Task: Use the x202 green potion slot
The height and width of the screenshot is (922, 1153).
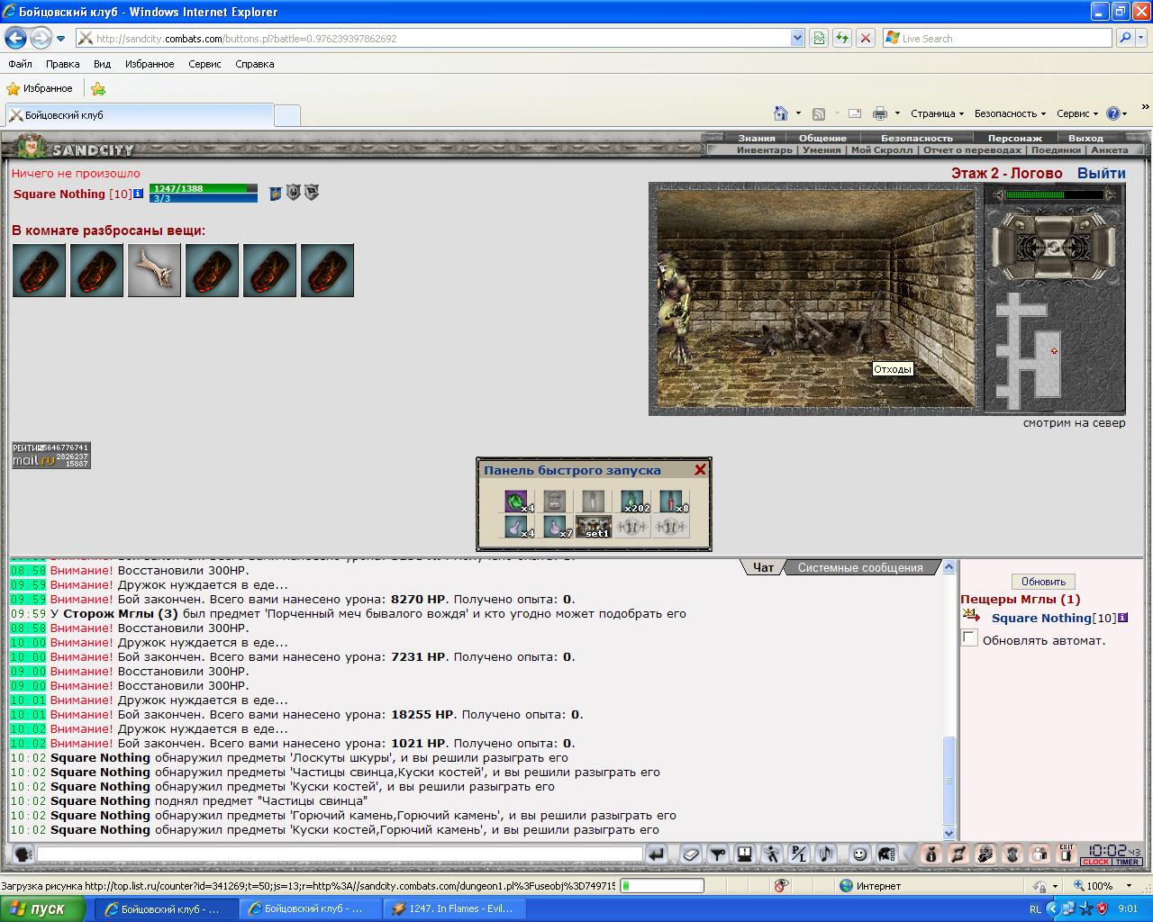Action: 633,502
